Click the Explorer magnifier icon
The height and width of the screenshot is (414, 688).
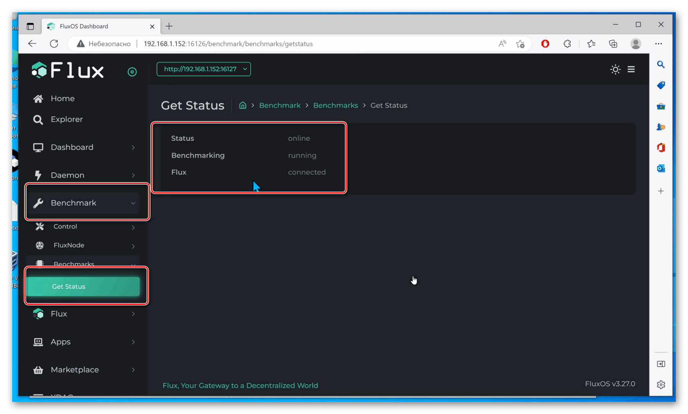pyautogui.click(x=38, y=120)
